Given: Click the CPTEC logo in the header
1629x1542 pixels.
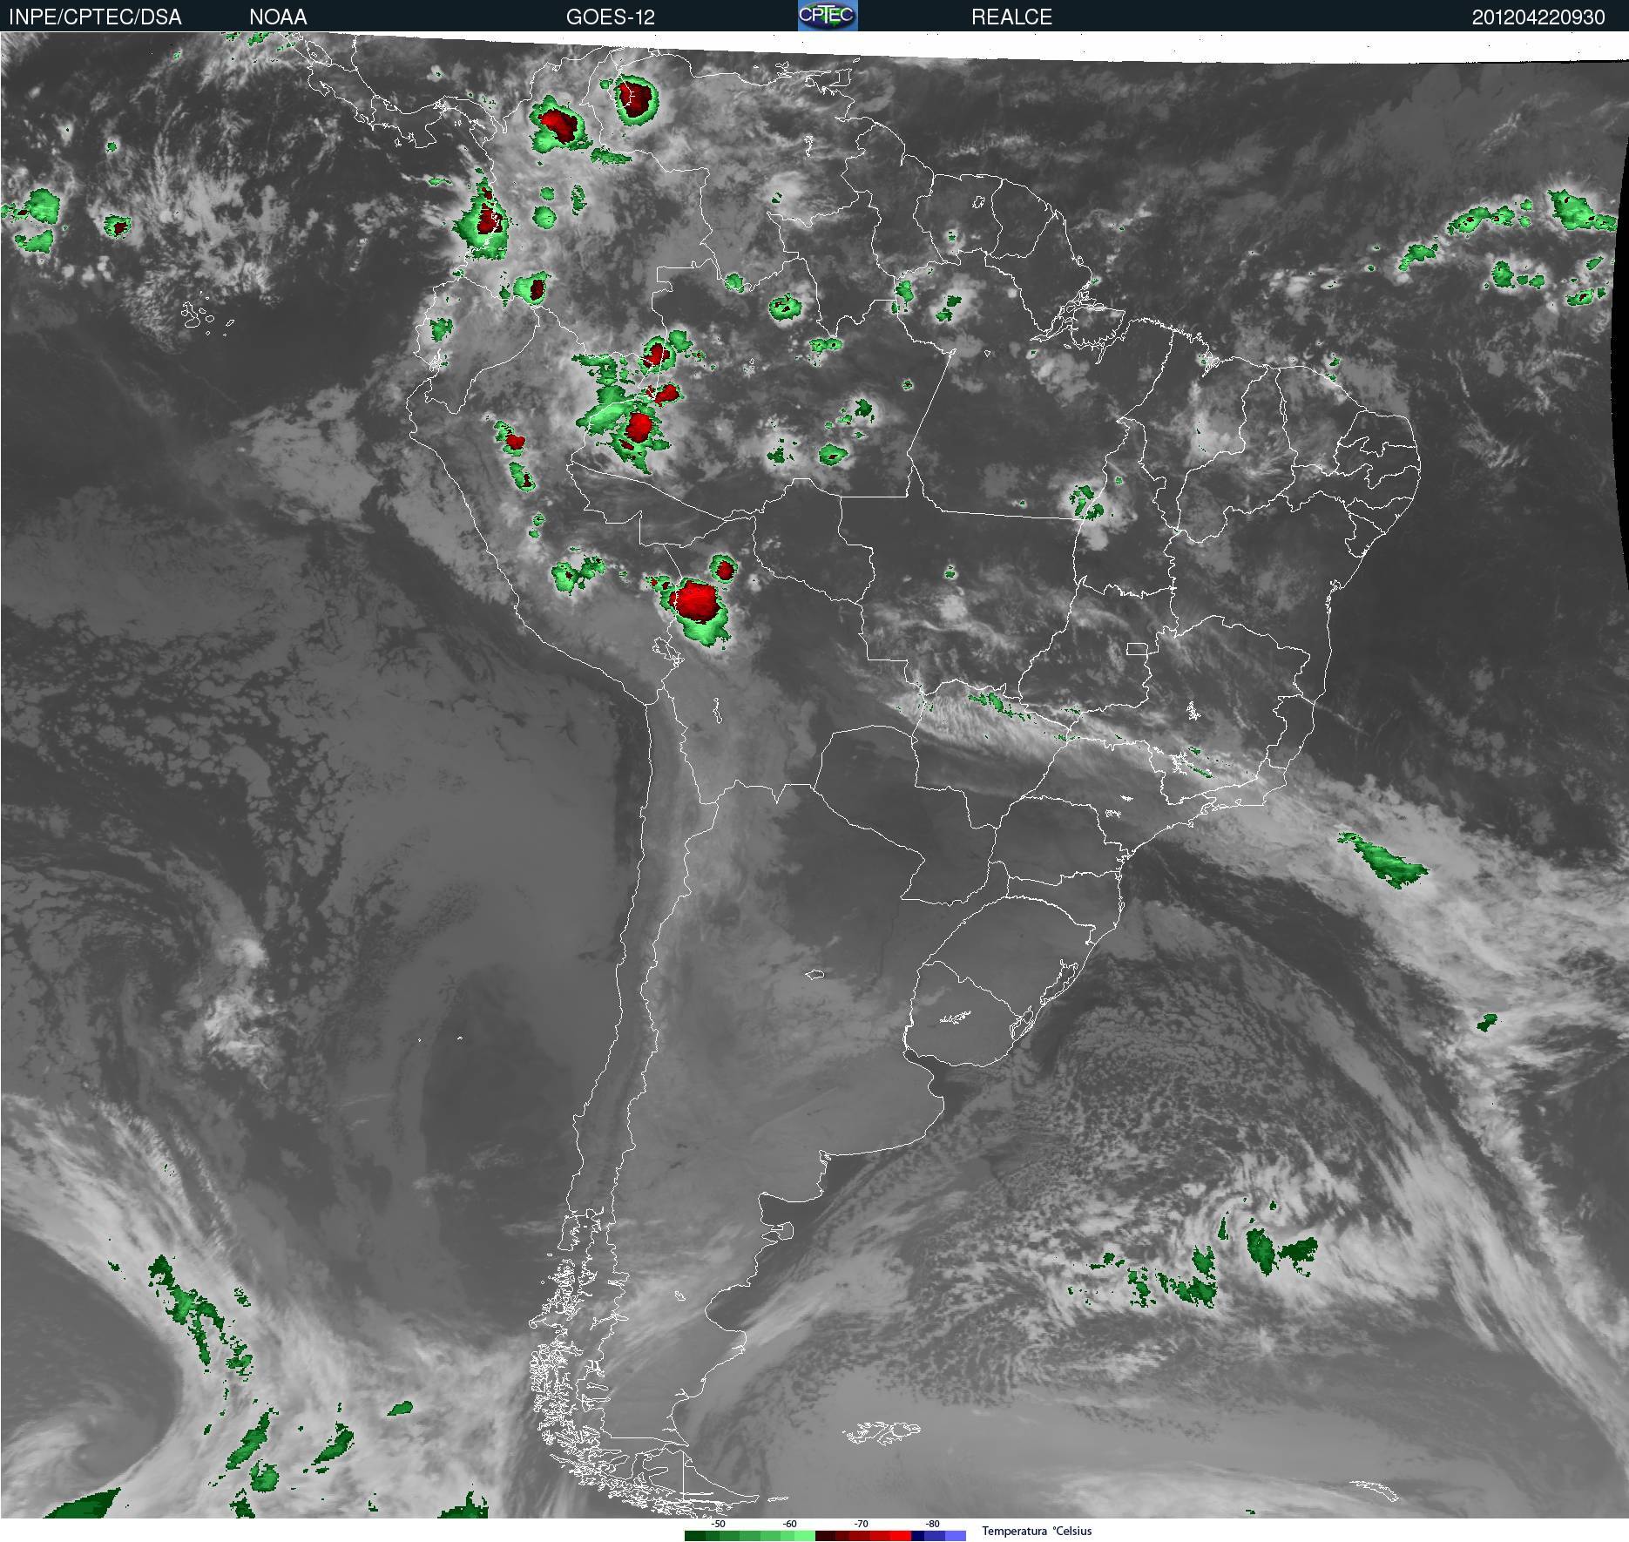Looking at the screenshot, I should (828, 16).
